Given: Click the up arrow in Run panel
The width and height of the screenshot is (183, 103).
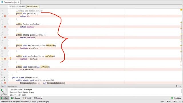Looking at the screenshot, I should point(6,90).
